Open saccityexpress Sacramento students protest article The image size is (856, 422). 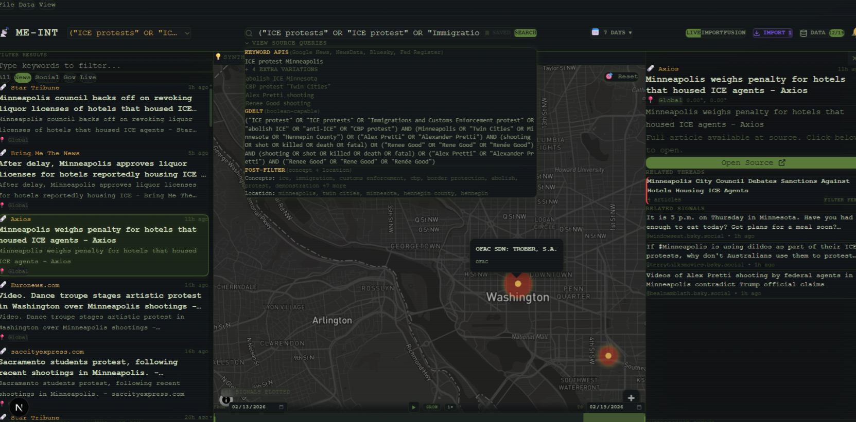tap(104, 378)
